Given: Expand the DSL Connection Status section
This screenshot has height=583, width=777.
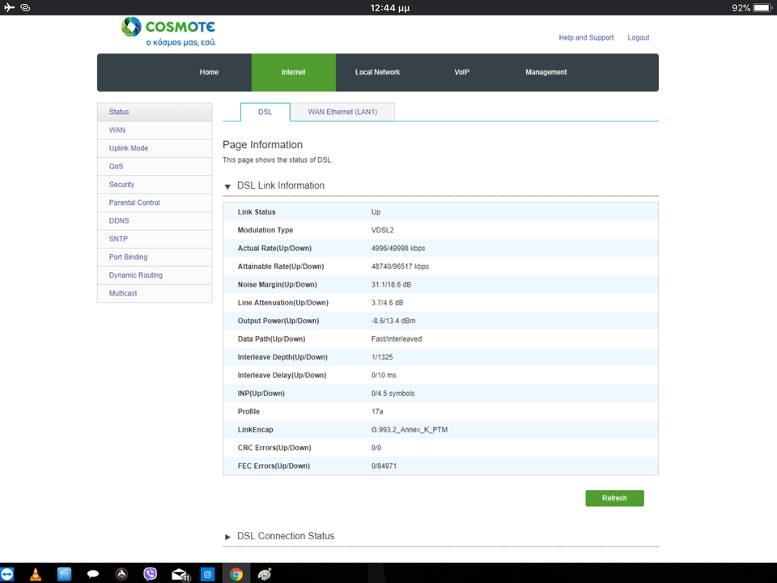Looking at the screenshot, I should [x=227, y=537].
